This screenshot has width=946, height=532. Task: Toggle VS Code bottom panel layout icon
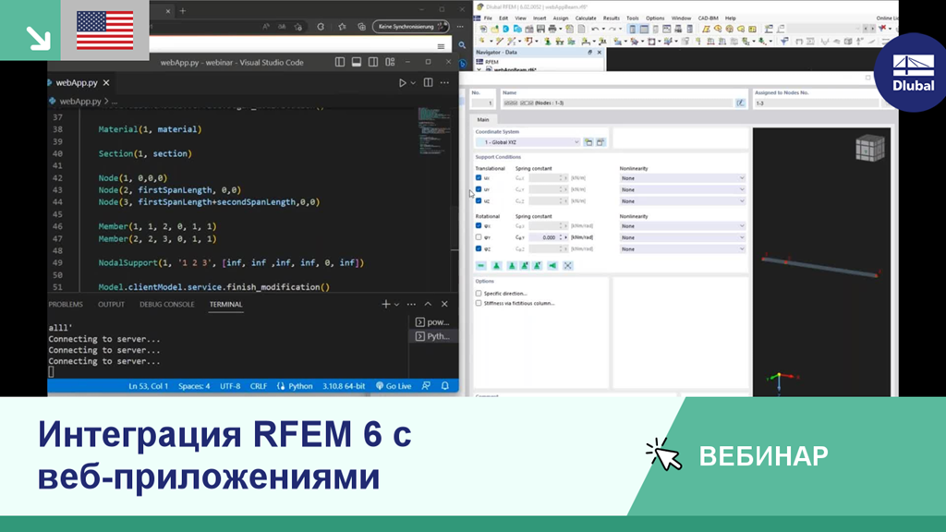[357, 62]
